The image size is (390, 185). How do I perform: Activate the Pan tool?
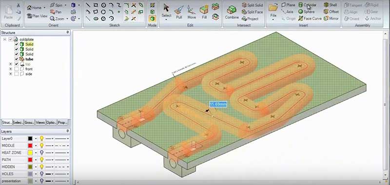56,12
